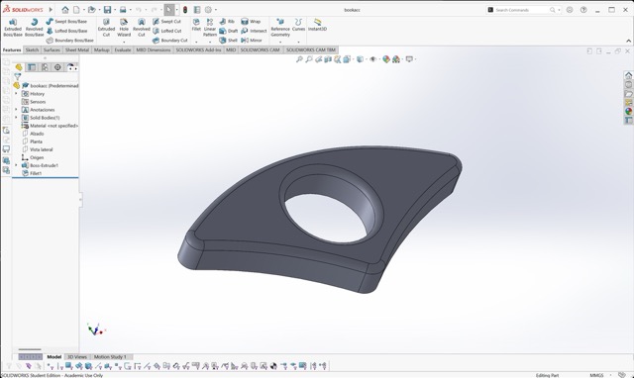634x378 pixels.
Task: Select the Extruded Boss/Base tool
Action: pyautogui.click(x=13, y=28)
